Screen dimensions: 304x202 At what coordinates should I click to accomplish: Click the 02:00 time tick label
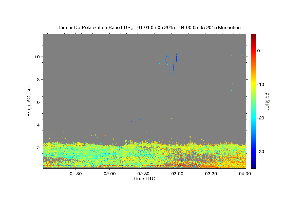coord(110,174)
